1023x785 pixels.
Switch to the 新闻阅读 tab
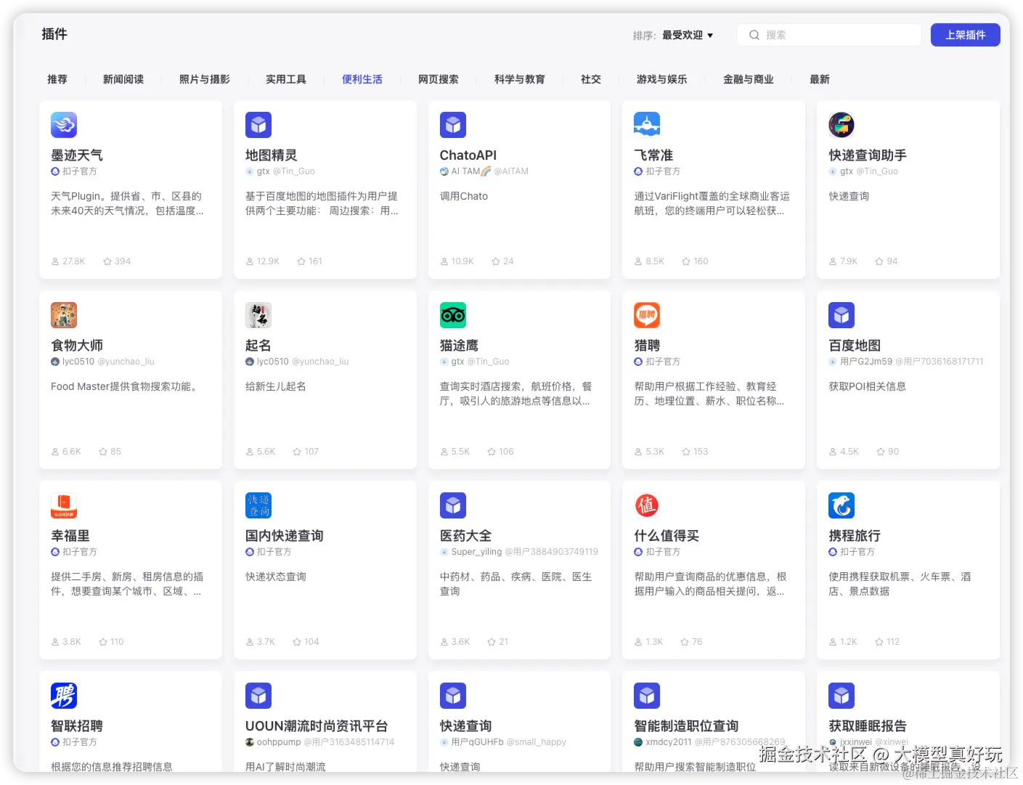[x=123, y=79]
